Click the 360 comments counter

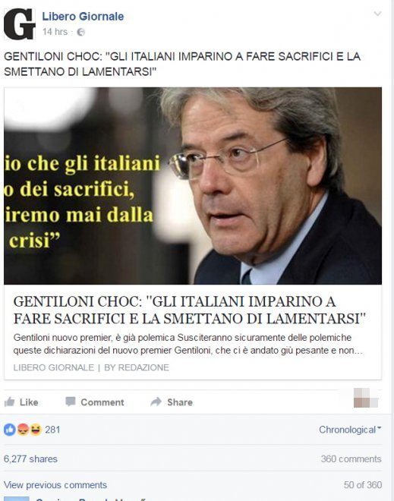tap(351, 458)
